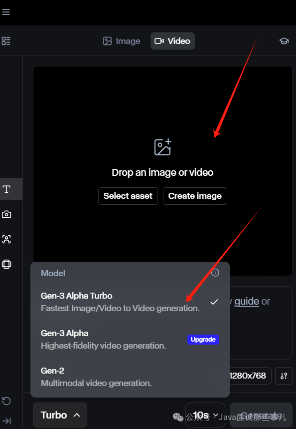Select the Text prompt tool icon
The image size is (296, 429).
point(6,189)
